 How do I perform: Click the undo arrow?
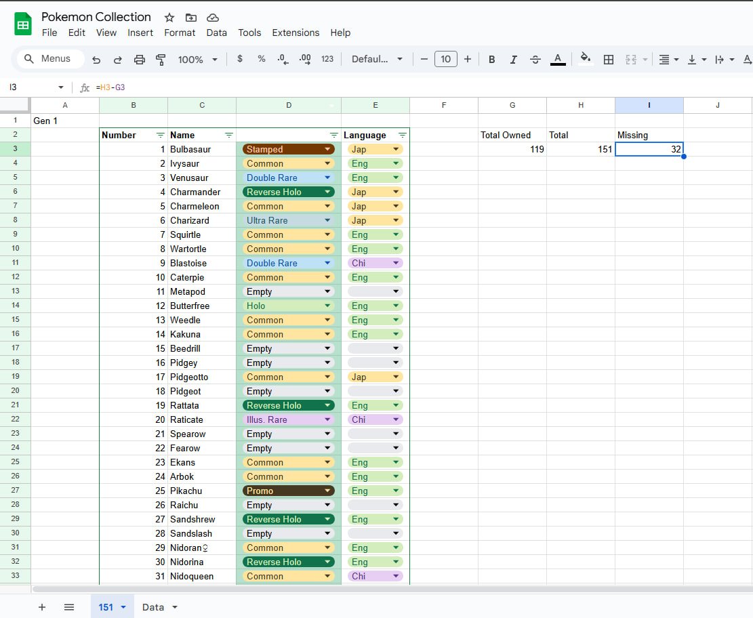tap(96, 59)
